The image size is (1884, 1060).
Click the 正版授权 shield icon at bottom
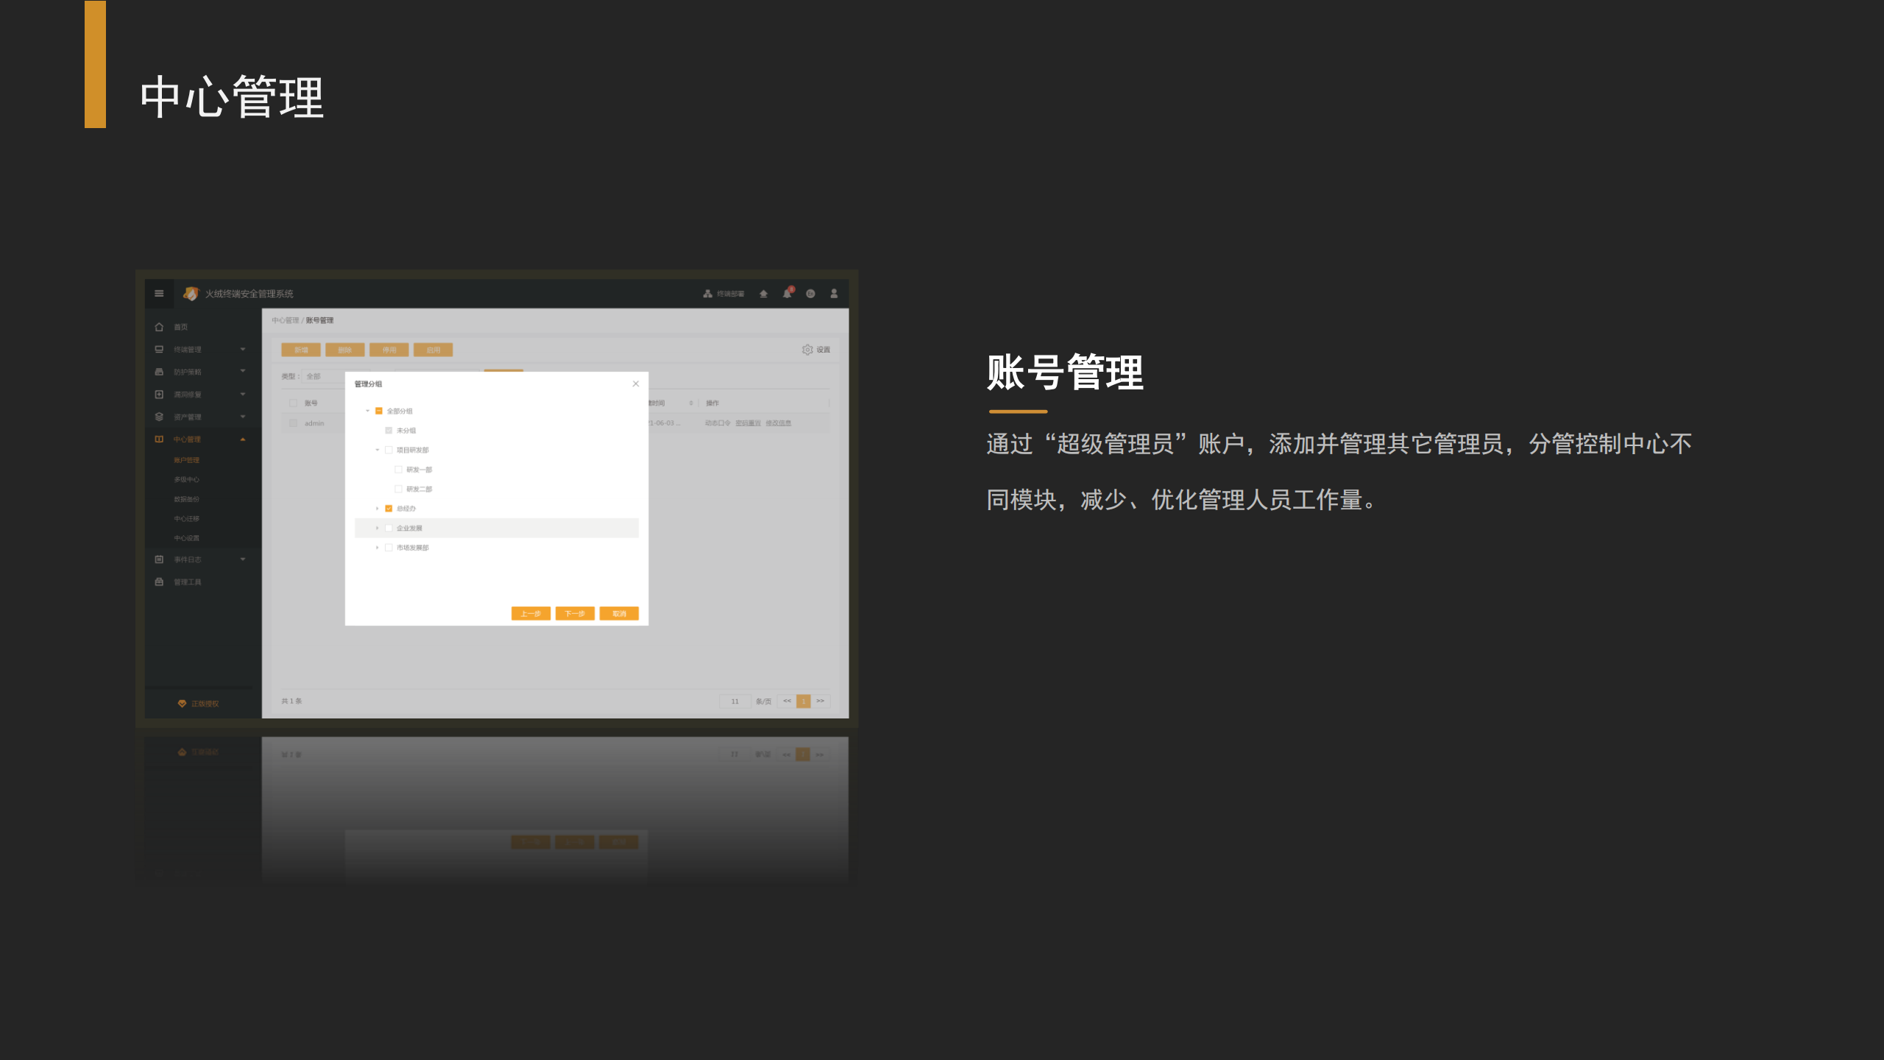[182, 704]
